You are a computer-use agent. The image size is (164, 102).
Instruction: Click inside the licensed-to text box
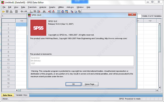(82, 61)
